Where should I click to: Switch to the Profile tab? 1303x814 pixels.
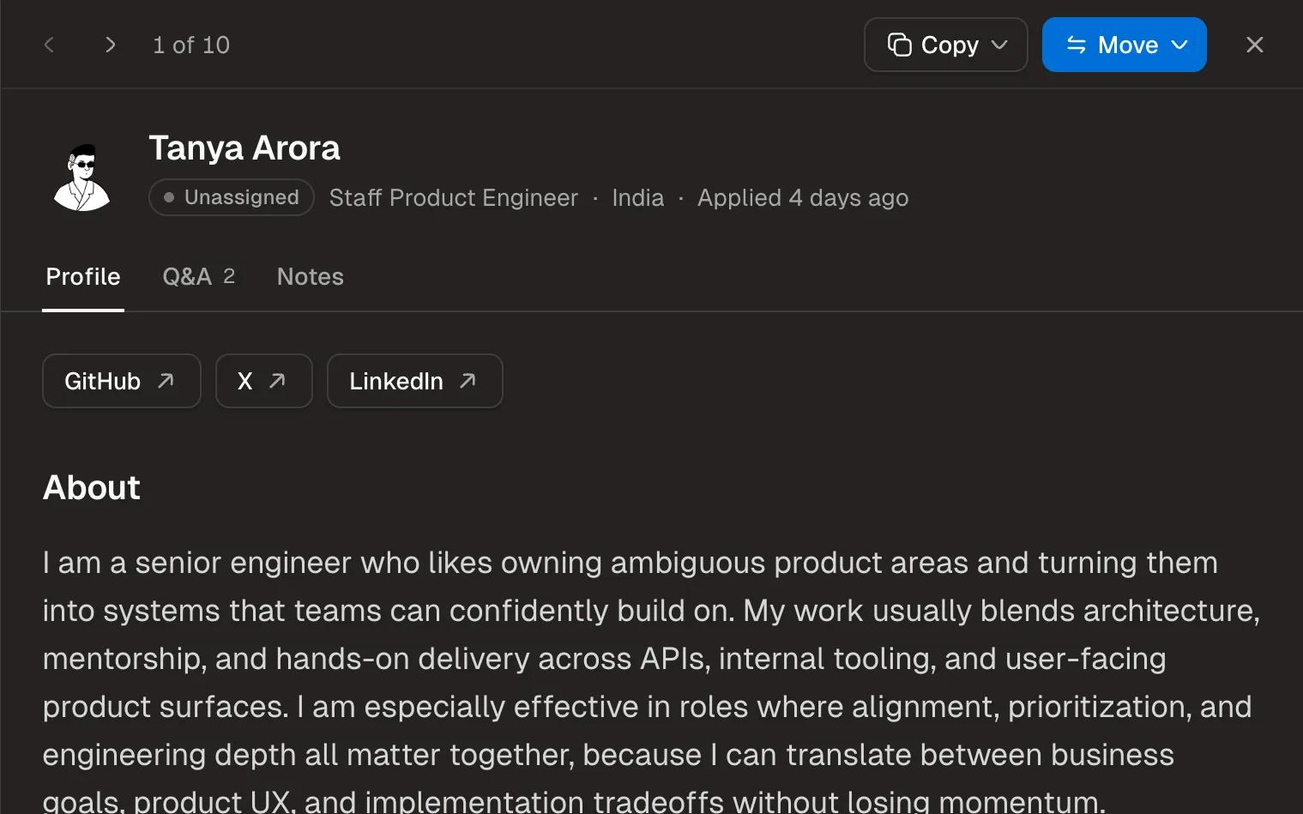tap(83, 276)
